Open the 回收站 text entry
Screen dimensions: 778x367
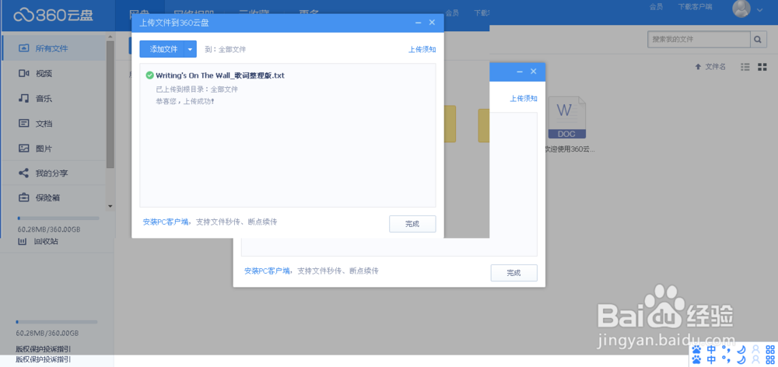[46, 242]
